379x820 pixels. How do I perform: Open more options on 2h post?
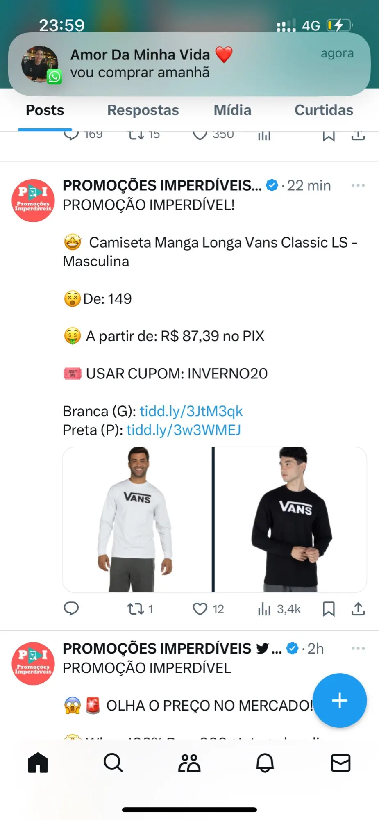(358, 648)
